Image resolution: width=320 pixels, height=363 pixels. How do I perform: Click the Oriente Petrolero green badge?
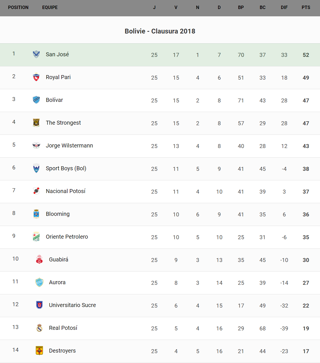(36, 237)
